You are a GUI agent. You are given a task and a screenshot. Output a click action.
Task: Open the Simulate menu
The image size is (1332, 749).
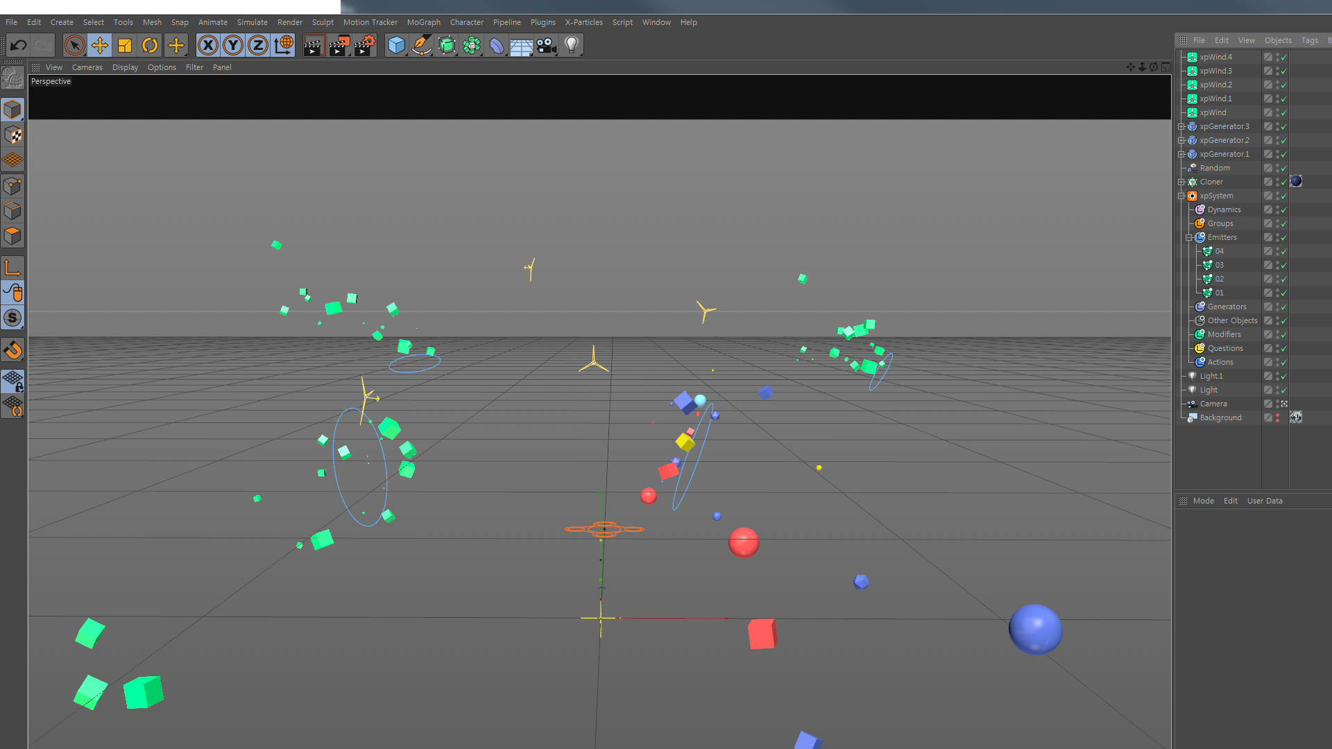point(252,22)
